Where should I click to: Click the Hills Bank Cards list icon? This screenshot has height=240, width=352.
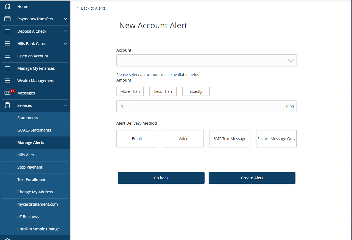[x=7, y=44]
